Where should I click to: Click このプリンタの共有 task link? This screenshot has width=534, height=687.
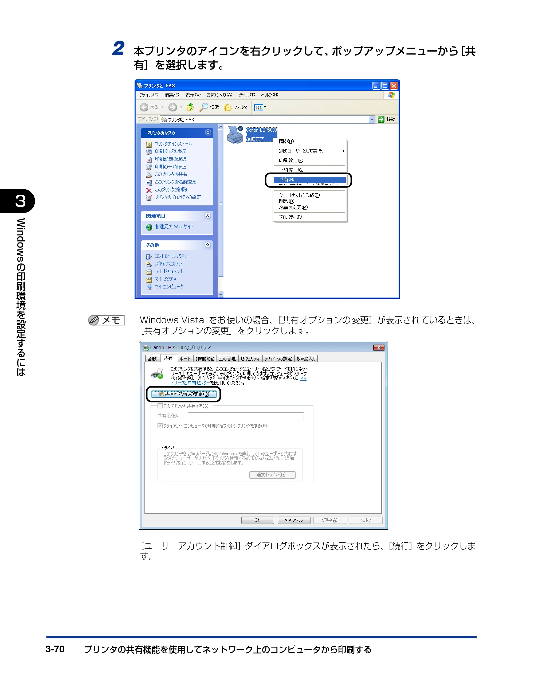[x=171, y=174]
